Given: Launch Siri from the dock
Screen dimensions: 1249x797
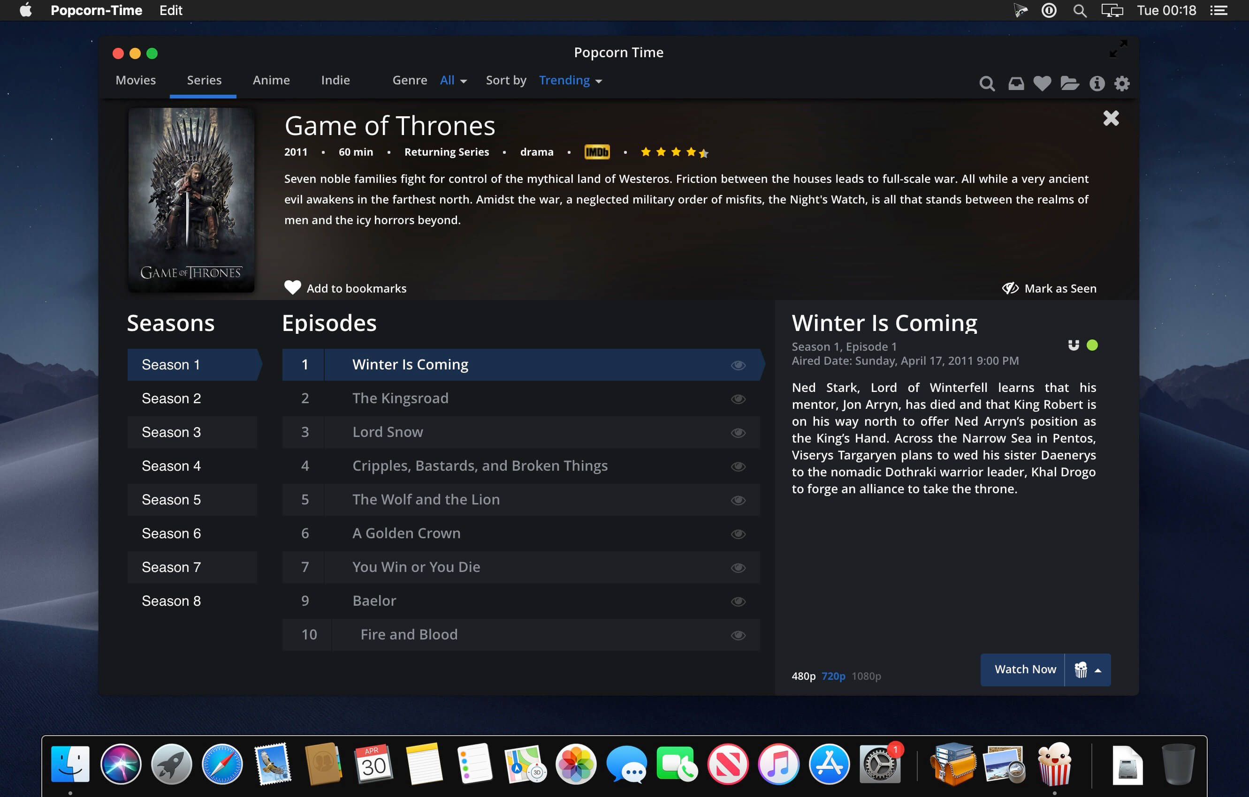Looking at the screenshot, I should [121, 764].
